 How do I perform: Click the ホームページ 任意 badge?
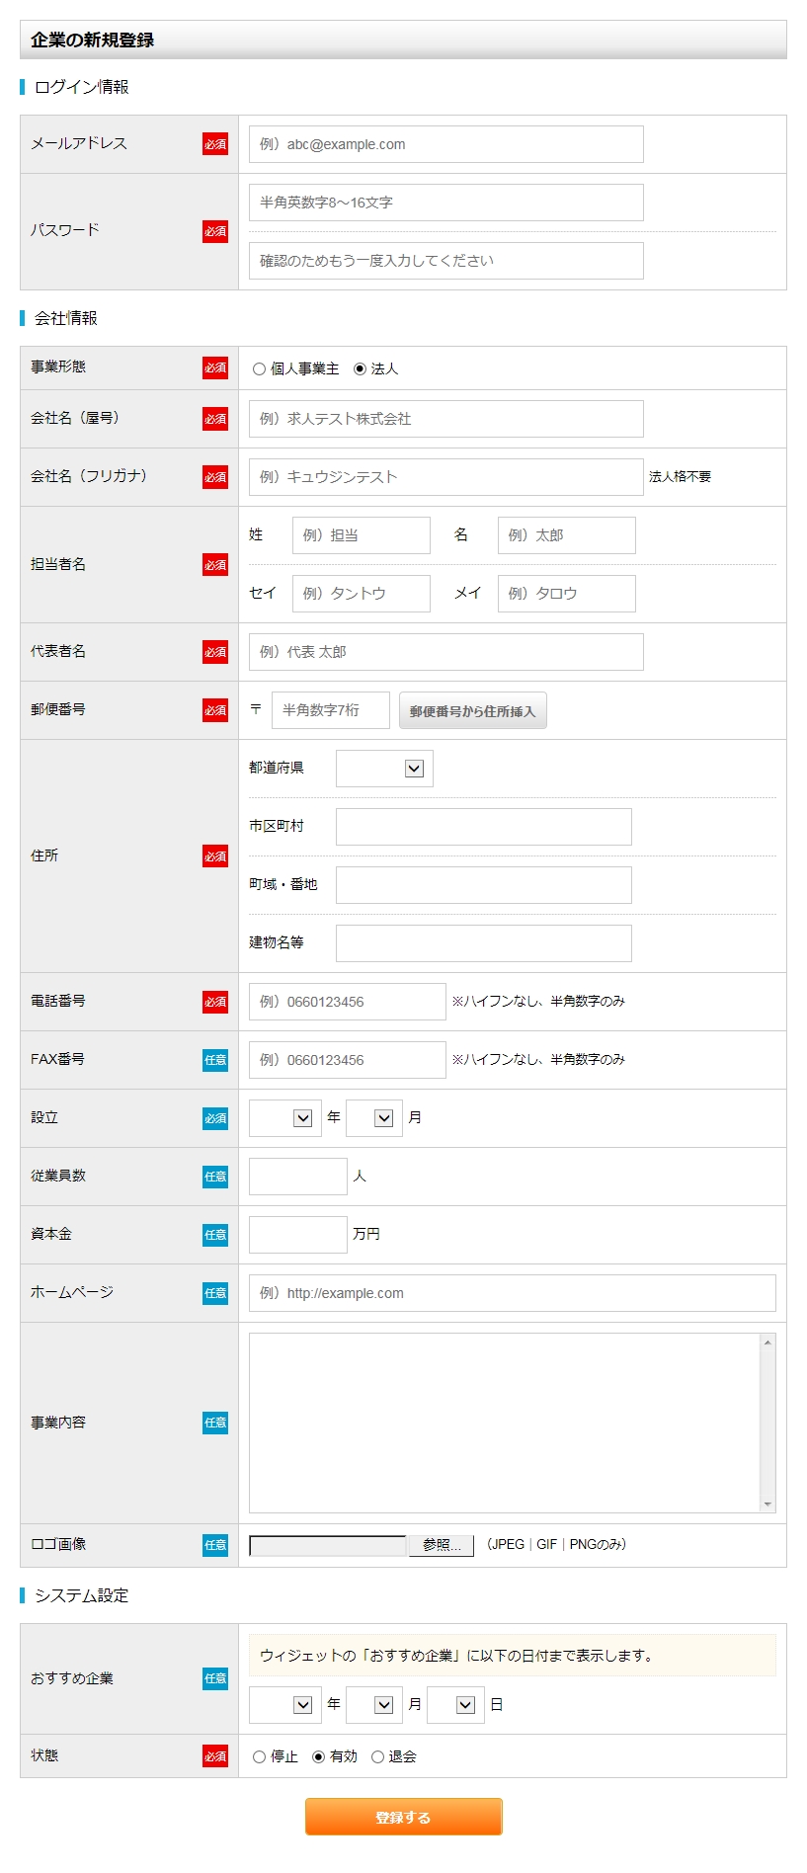[215, 1293]
